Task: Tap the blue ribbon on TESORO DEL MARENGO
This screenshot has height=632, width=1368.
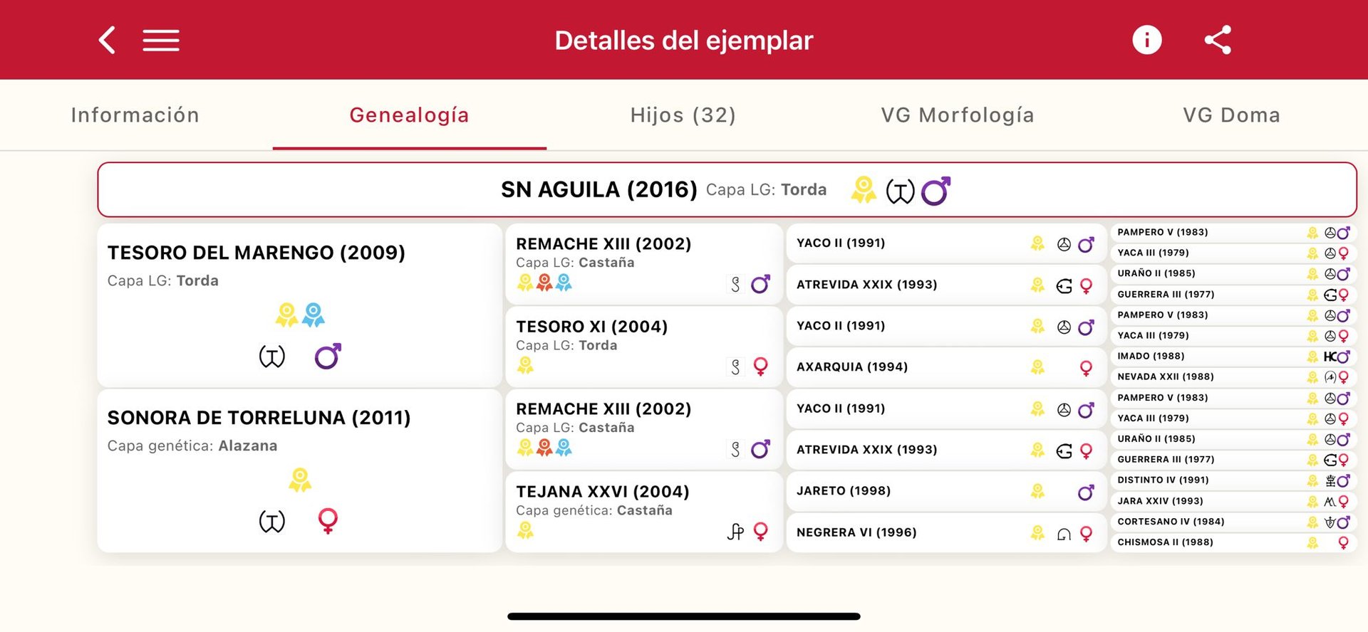Action: tap(313, 315)
